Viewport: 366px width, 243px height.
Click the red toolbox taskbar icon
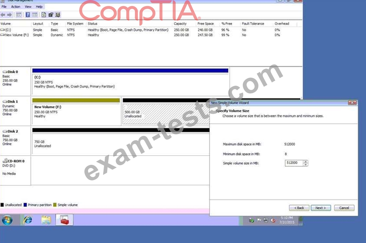coord(64,220)
